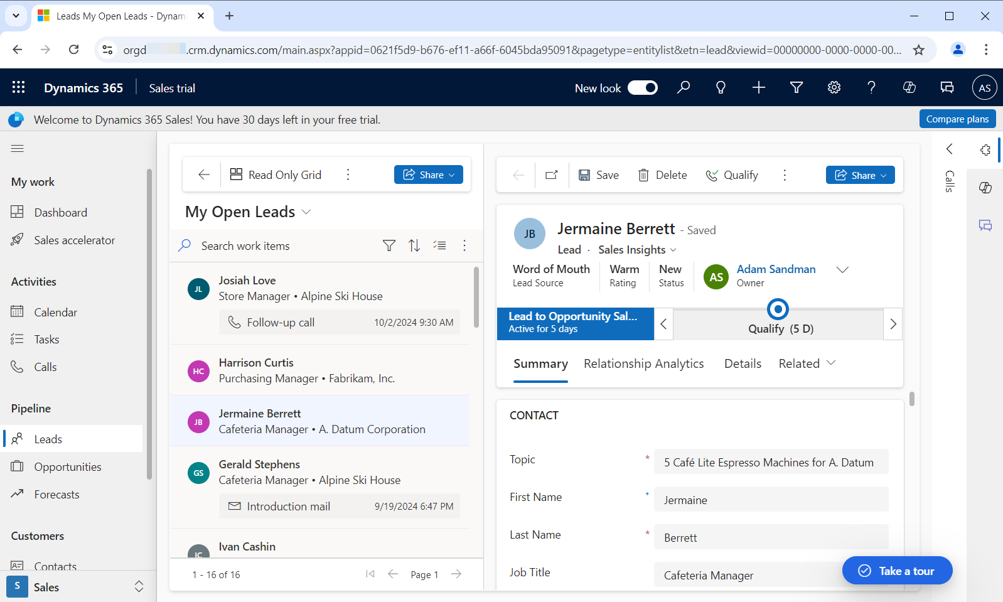This screenshot has width=1003, height=602.
Task: Open the Settings gear icon
Action: point(834,88)
